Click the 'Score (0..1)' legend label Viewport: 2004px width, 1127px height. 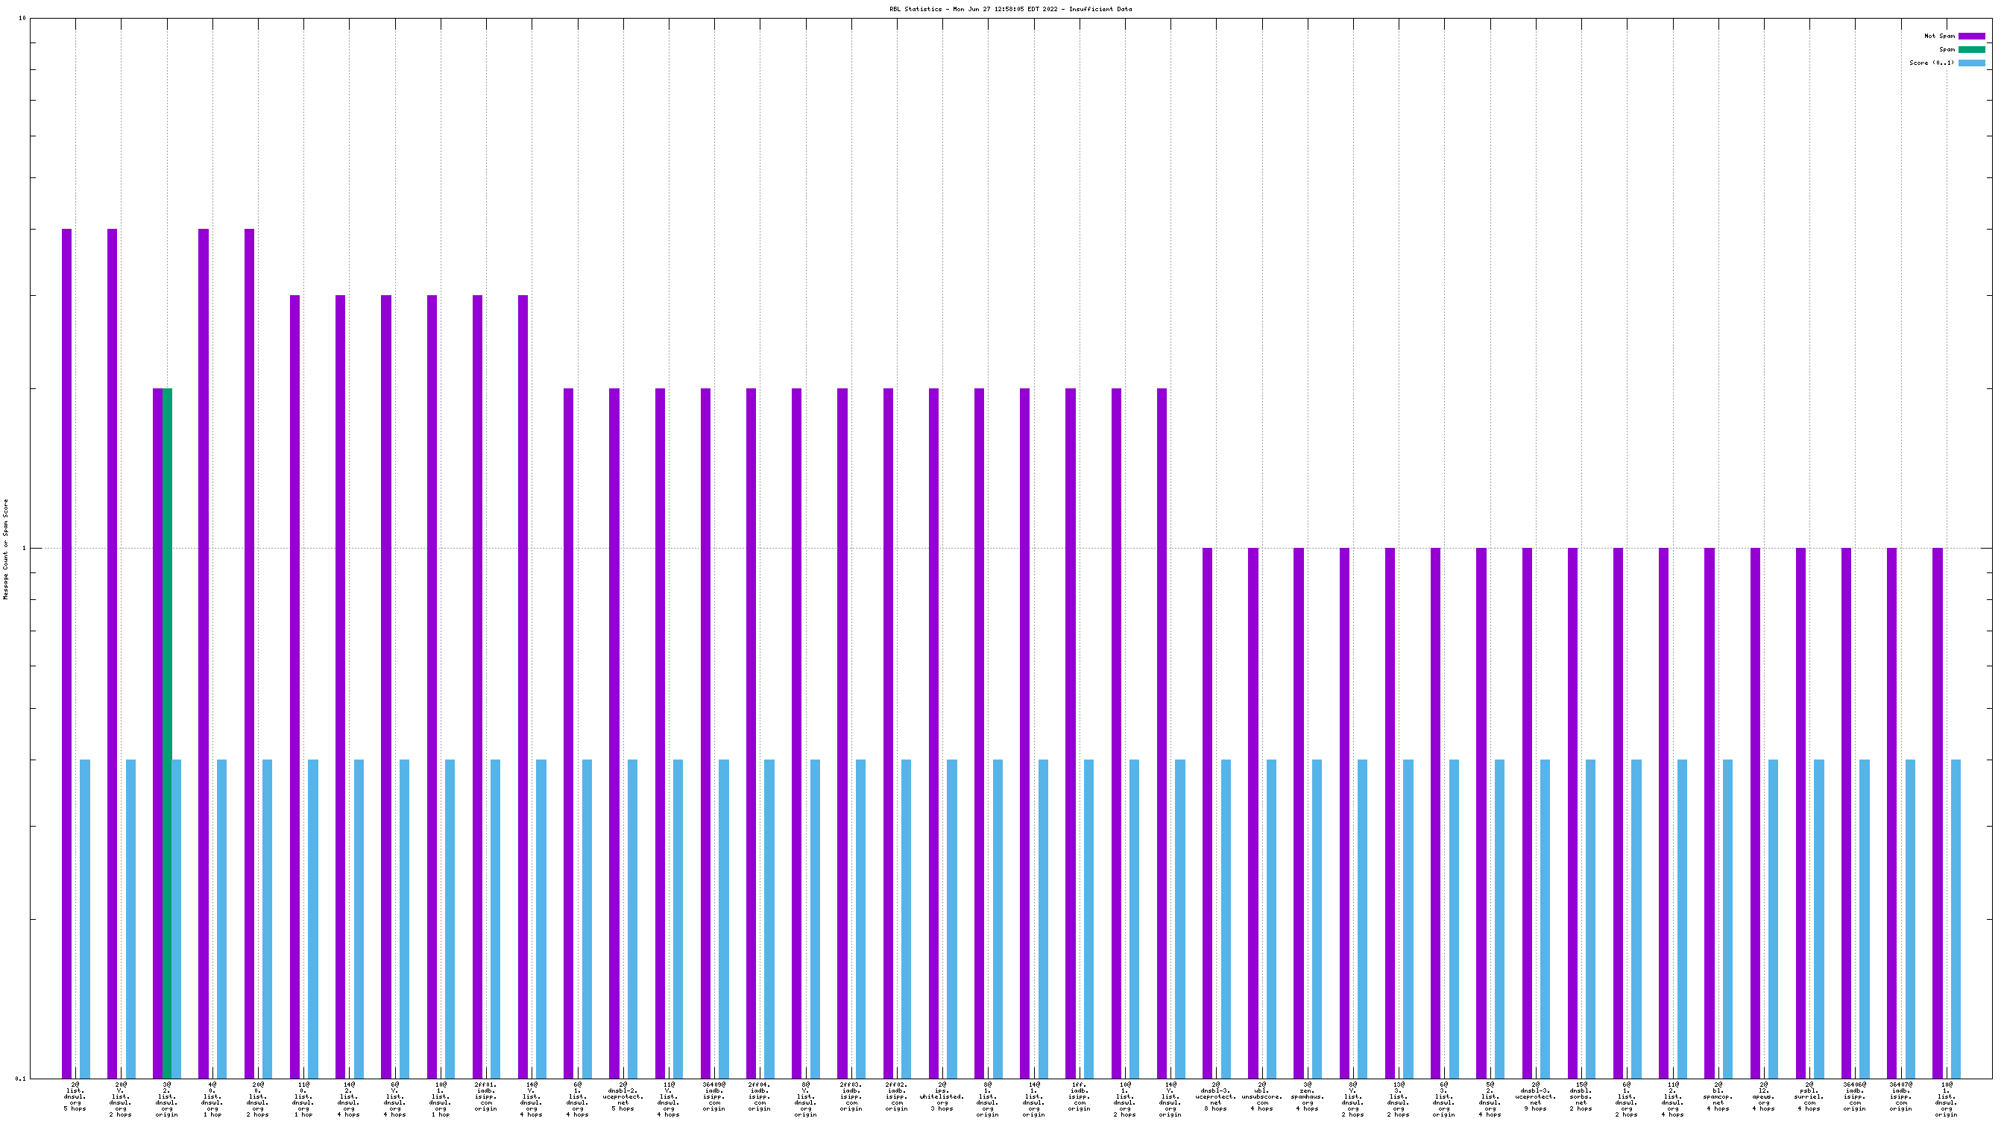[1931, 63]
